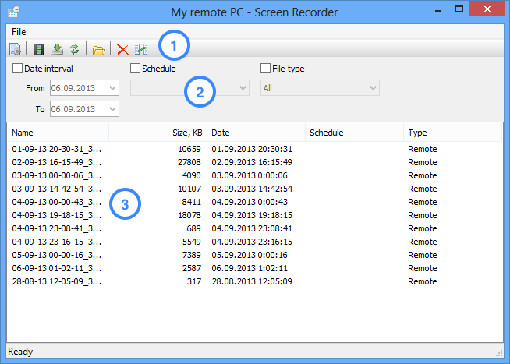The image size is (510, 364).
Task: Enable the Date interval checkbox
Action: click(x=17, y=69)
